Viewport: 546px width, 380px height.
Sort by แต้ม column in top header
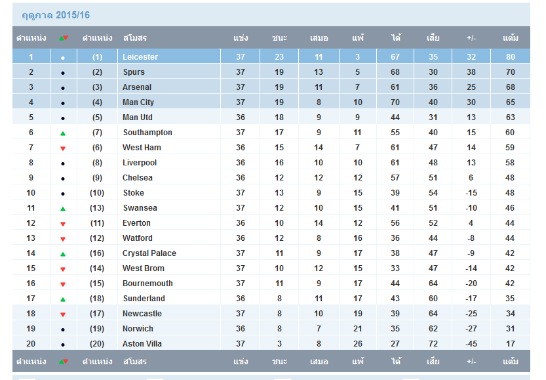click(510, 37)
